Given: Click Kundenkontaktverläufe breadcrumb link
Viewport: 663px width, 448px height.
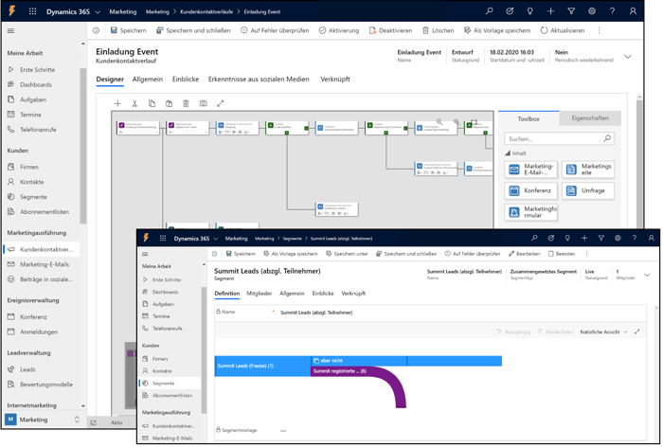Looking at the screenshot, I should (x=206, y=11).
